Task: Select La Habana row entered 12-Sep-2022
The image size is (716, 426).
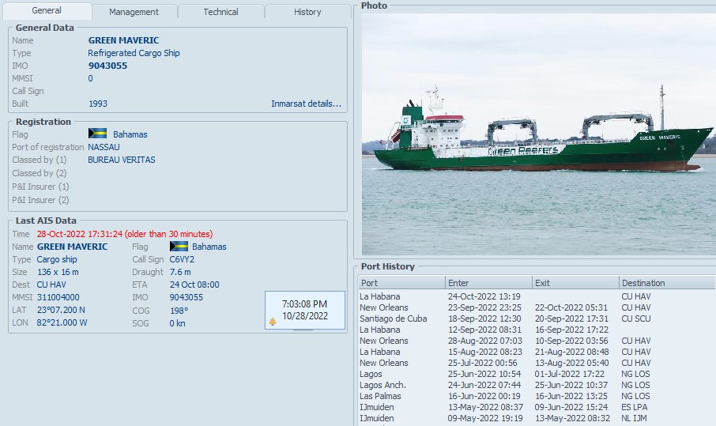Action: [x=537, y=330]
